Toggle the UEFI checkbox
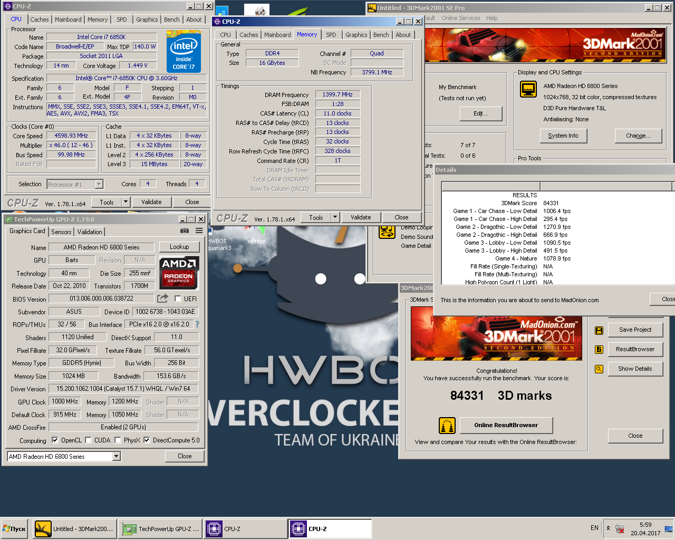675x540 pixels. tap(178, 299)
